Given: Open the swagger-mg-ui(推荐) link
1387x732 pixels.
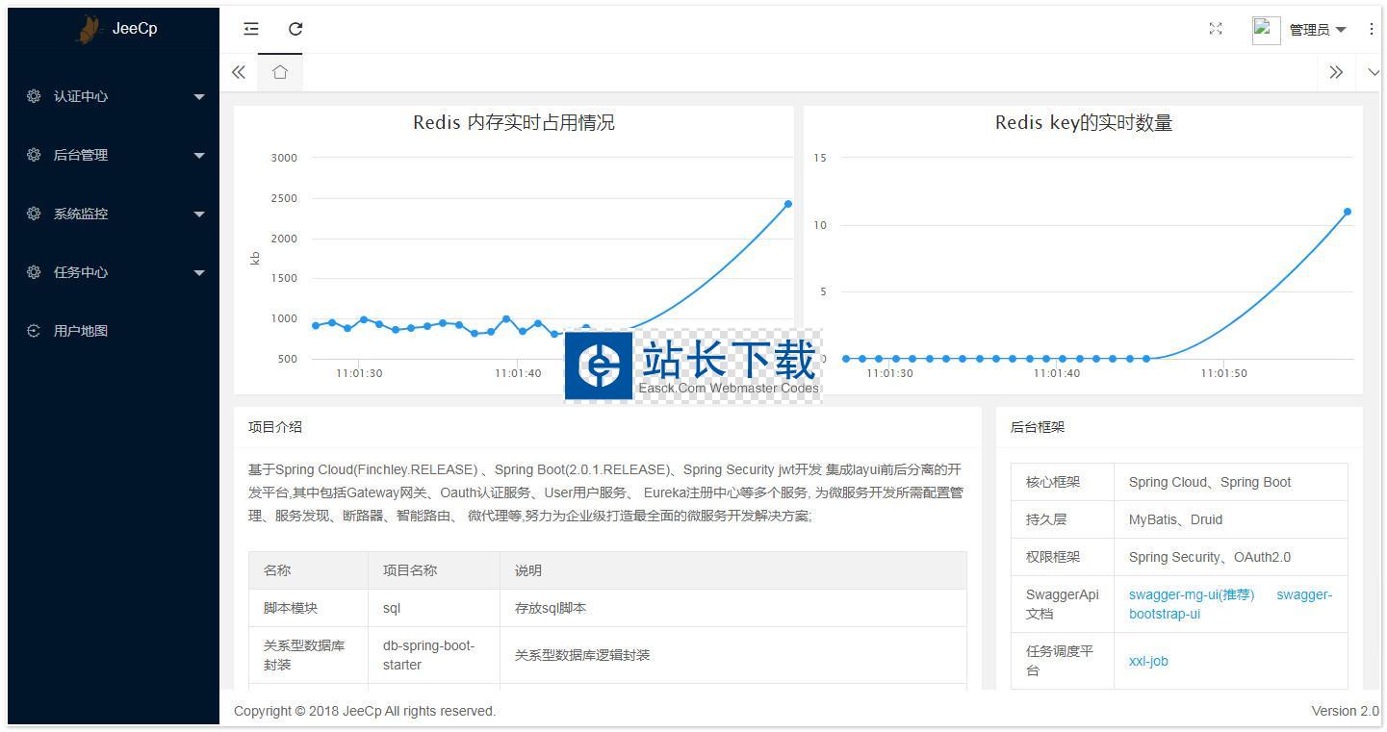Looking at the screenshot, I should tap(1191, 594).
